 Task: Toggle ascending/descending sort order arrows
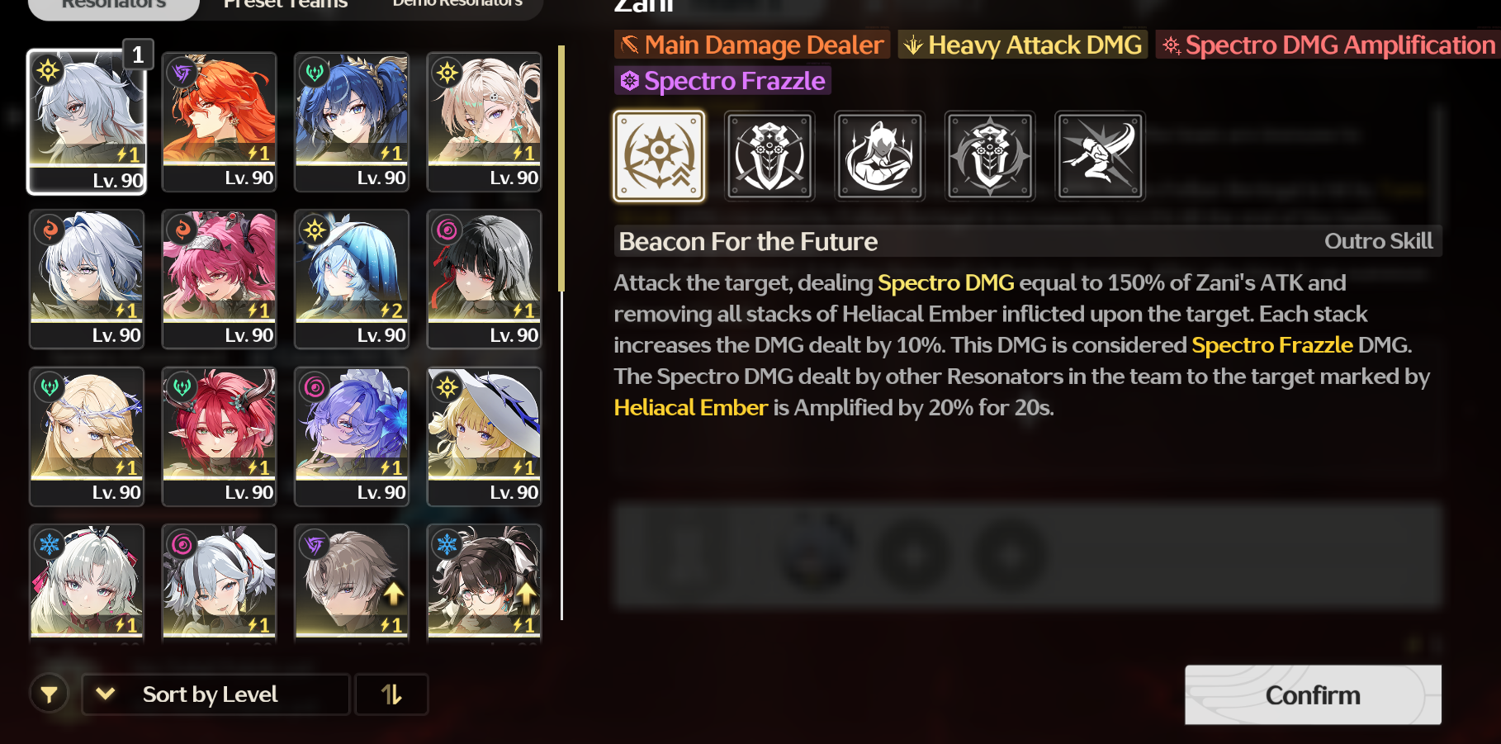tap(391, 694)
